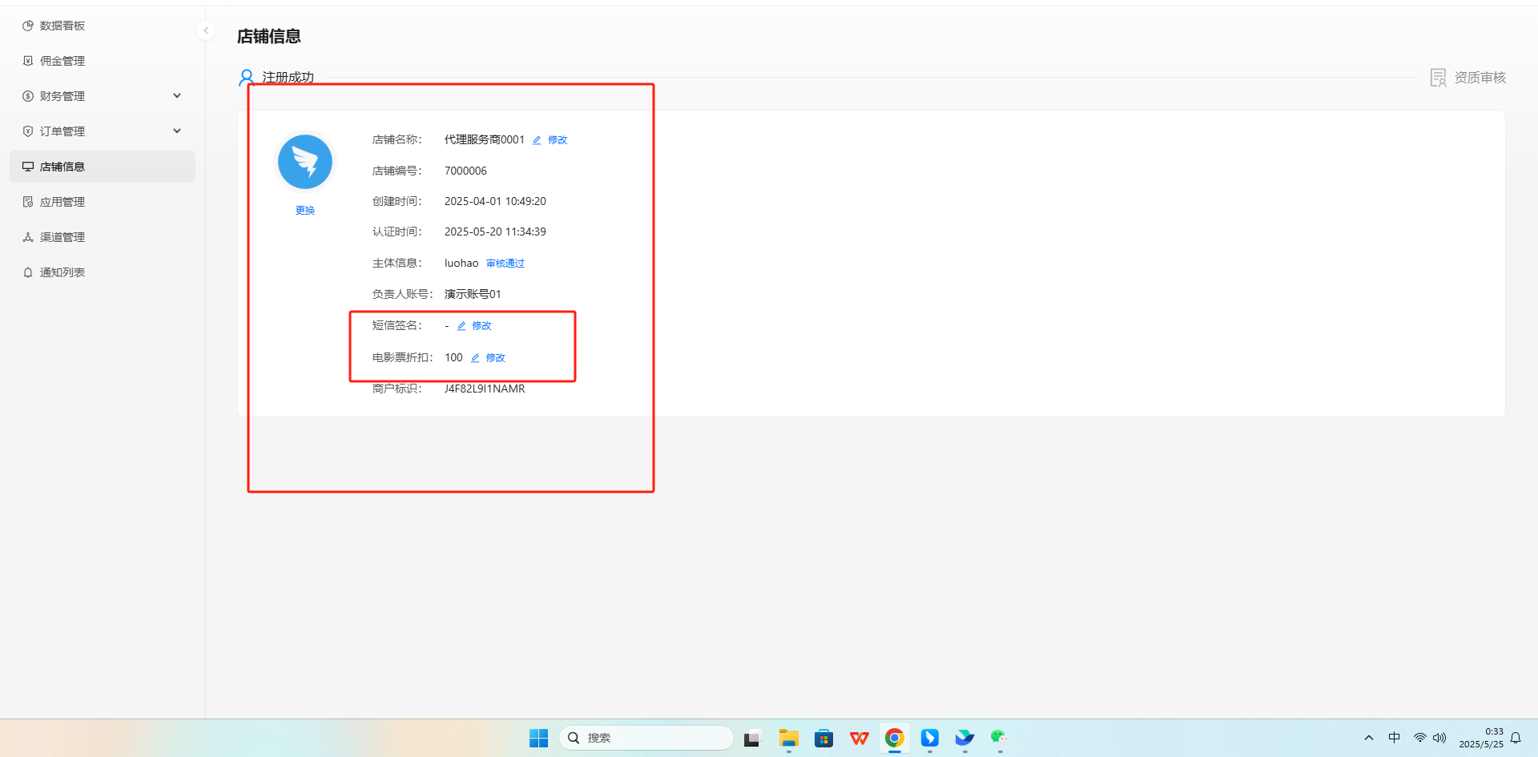
Task: Expand the 财务管理 submenu chevron
Action: coord(177,96)
